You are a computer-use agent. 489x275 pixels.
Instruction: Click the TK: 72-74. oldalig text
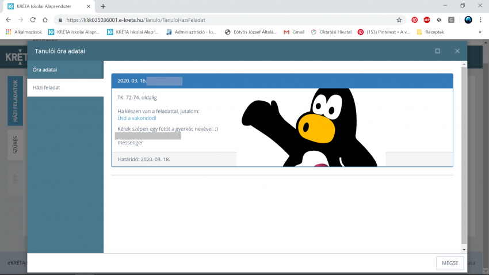[x=137, y=98]
